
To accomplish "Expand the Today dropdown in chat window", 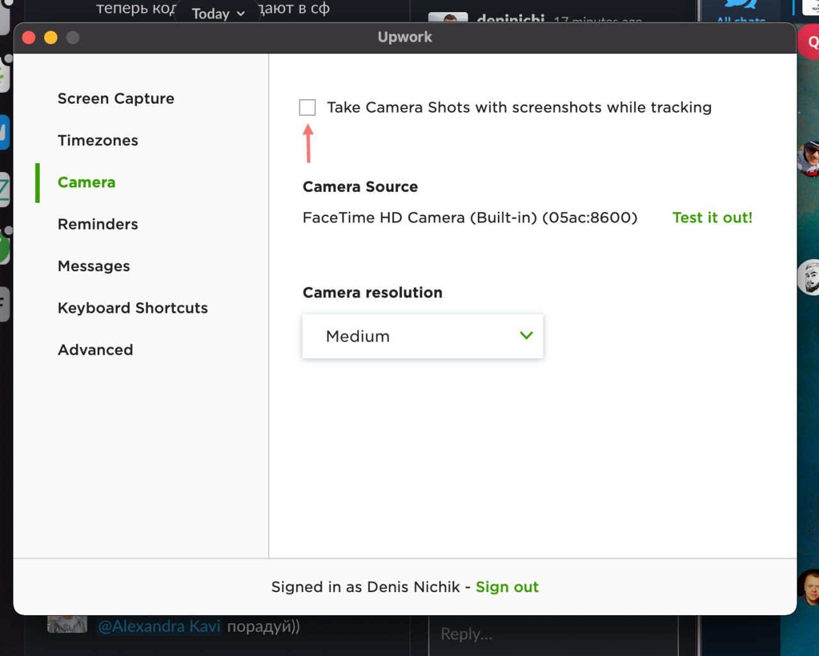I will click(x=218, y=13).
